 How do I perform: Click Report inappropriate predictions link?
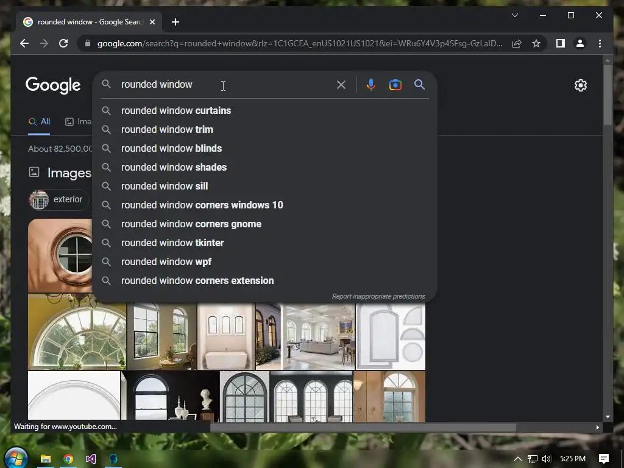pos(378,297)
